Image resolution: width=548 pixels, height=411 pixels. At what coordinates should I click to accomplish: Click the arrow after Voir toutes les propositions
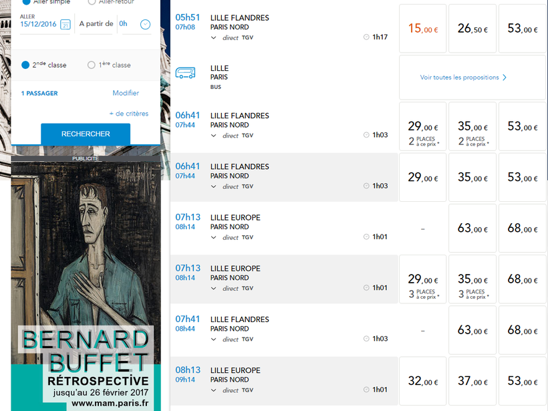click(505, 78)
